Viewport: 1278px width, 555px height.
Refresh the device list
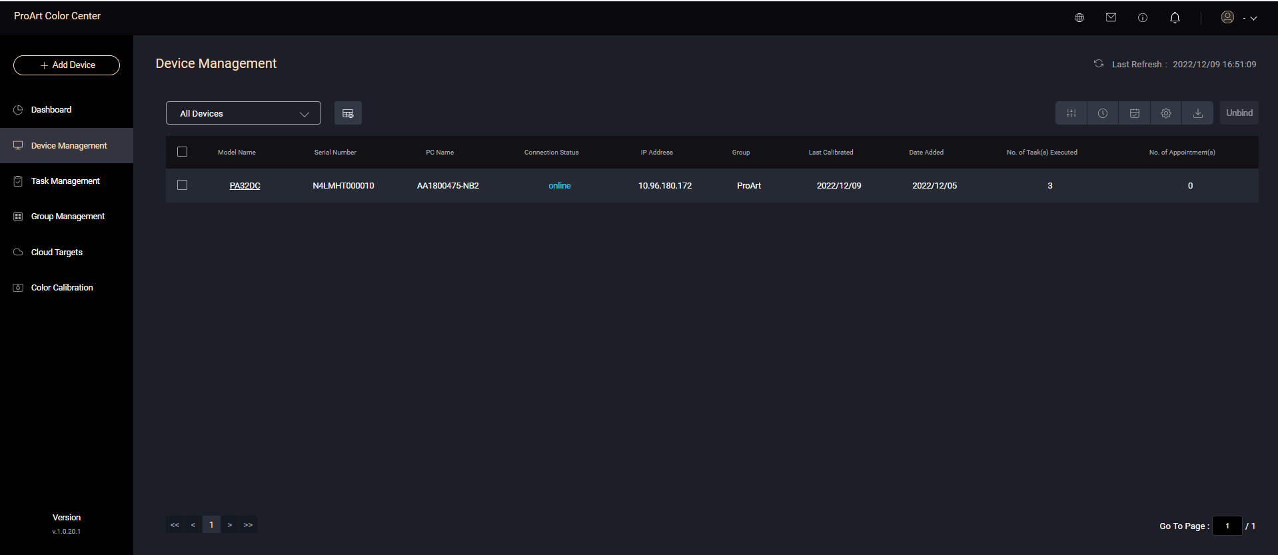1099,64
